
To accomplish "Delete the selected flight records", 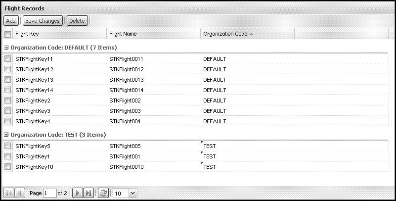I will pyautogui.click(x=77, y=21).
